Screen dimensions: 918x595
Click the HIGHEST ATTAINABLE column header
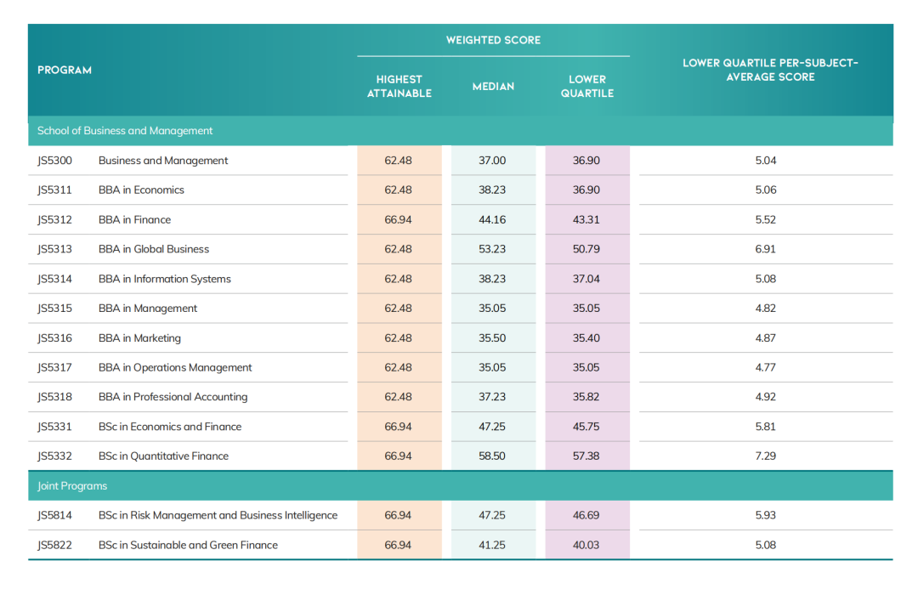(x=399, y=86)
